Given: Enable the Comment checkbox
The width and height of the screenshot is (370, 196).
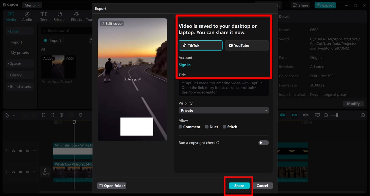Looking at the screenshot, I should click(180, 127).
